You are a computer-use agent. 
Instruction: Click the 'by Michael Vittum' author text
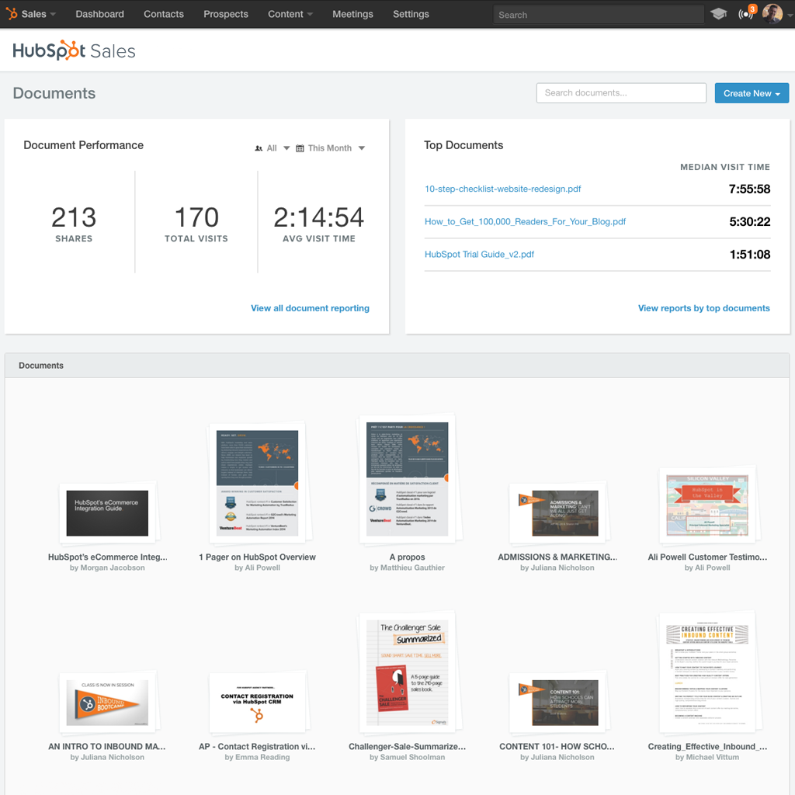pyautogui.click(x=707, y=758)
